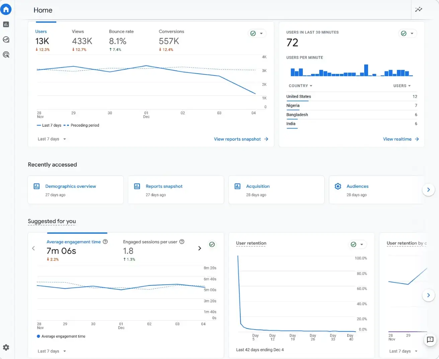Click the Insights icon at top right
The height and width of the screenshot is (359, 439).
tap(419, 9)
